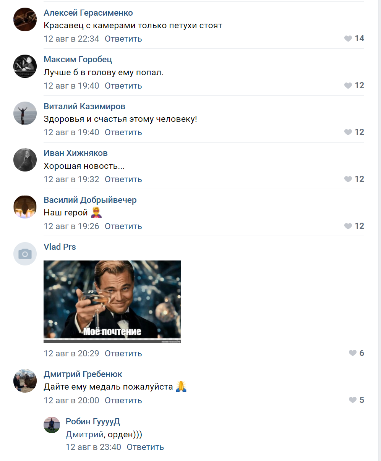The width and height of the screenshot is (381, 461).
Task: Like Иван Хижняков's comment using the heart
Action: [348, 179]
